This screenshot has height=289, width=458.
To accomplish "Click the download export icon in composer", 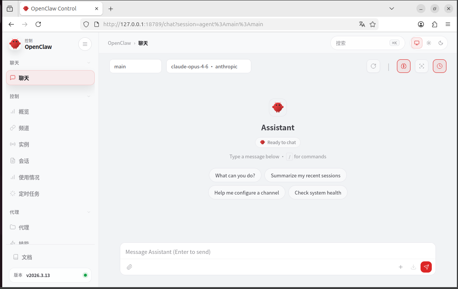I will (413, 267).
